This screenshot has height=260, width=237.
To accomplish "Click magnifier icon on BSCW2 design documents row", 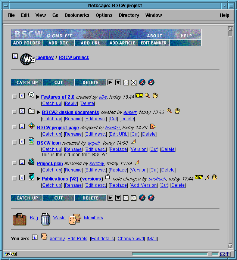I will click(169, 111).
